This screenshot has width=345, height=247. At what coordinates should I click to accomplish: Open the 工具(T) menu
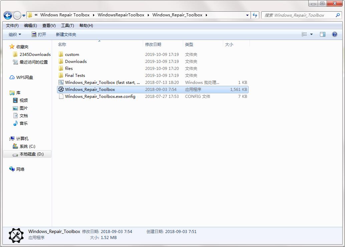point(67,26)
